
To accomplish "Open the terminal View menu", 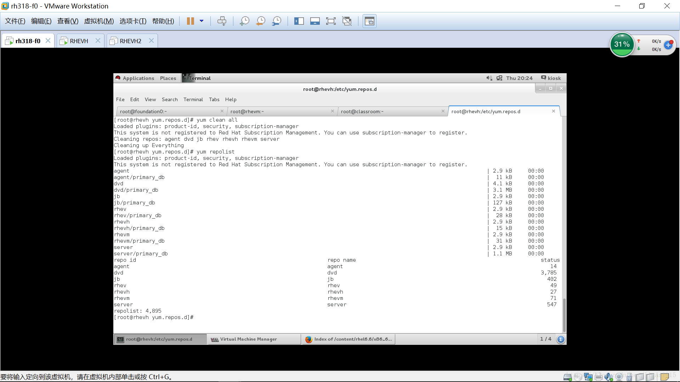I will pos(150,100).
